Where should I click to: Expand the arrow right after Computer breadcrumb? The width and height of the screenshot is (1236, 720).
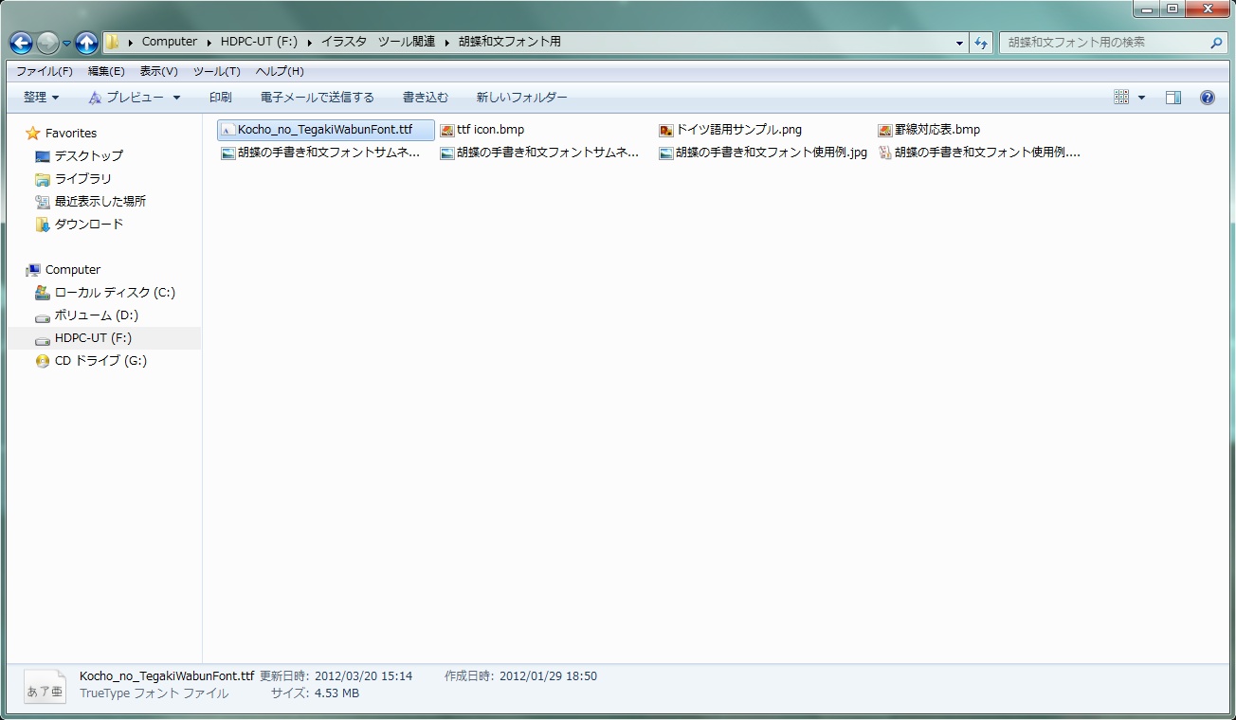[209, 42]
